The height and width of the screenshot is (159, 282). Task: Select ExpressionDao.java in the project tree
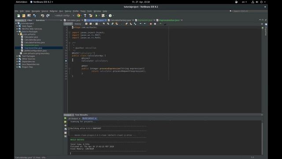33,48
